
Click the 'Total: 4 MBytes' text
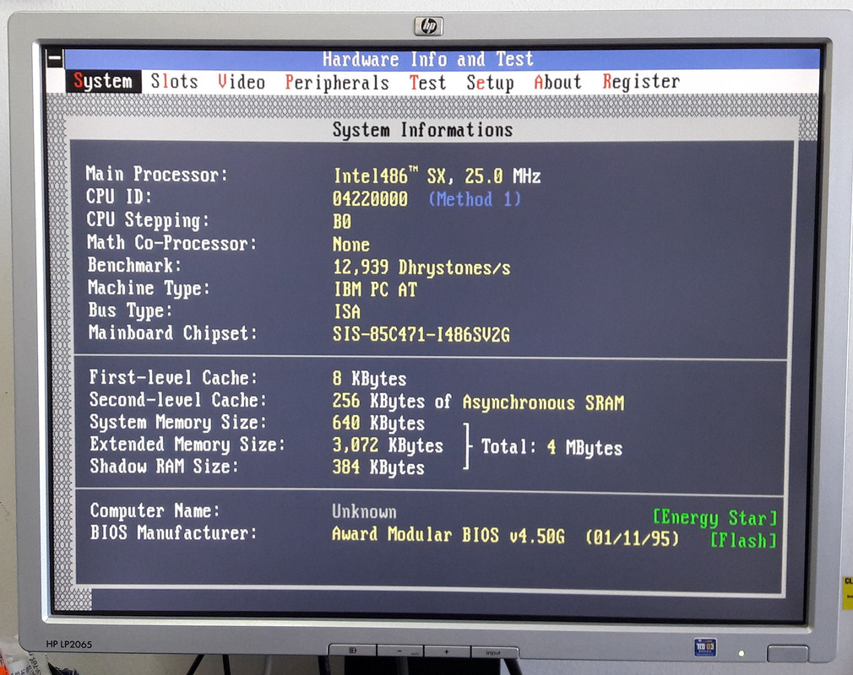tap(551, 447)
